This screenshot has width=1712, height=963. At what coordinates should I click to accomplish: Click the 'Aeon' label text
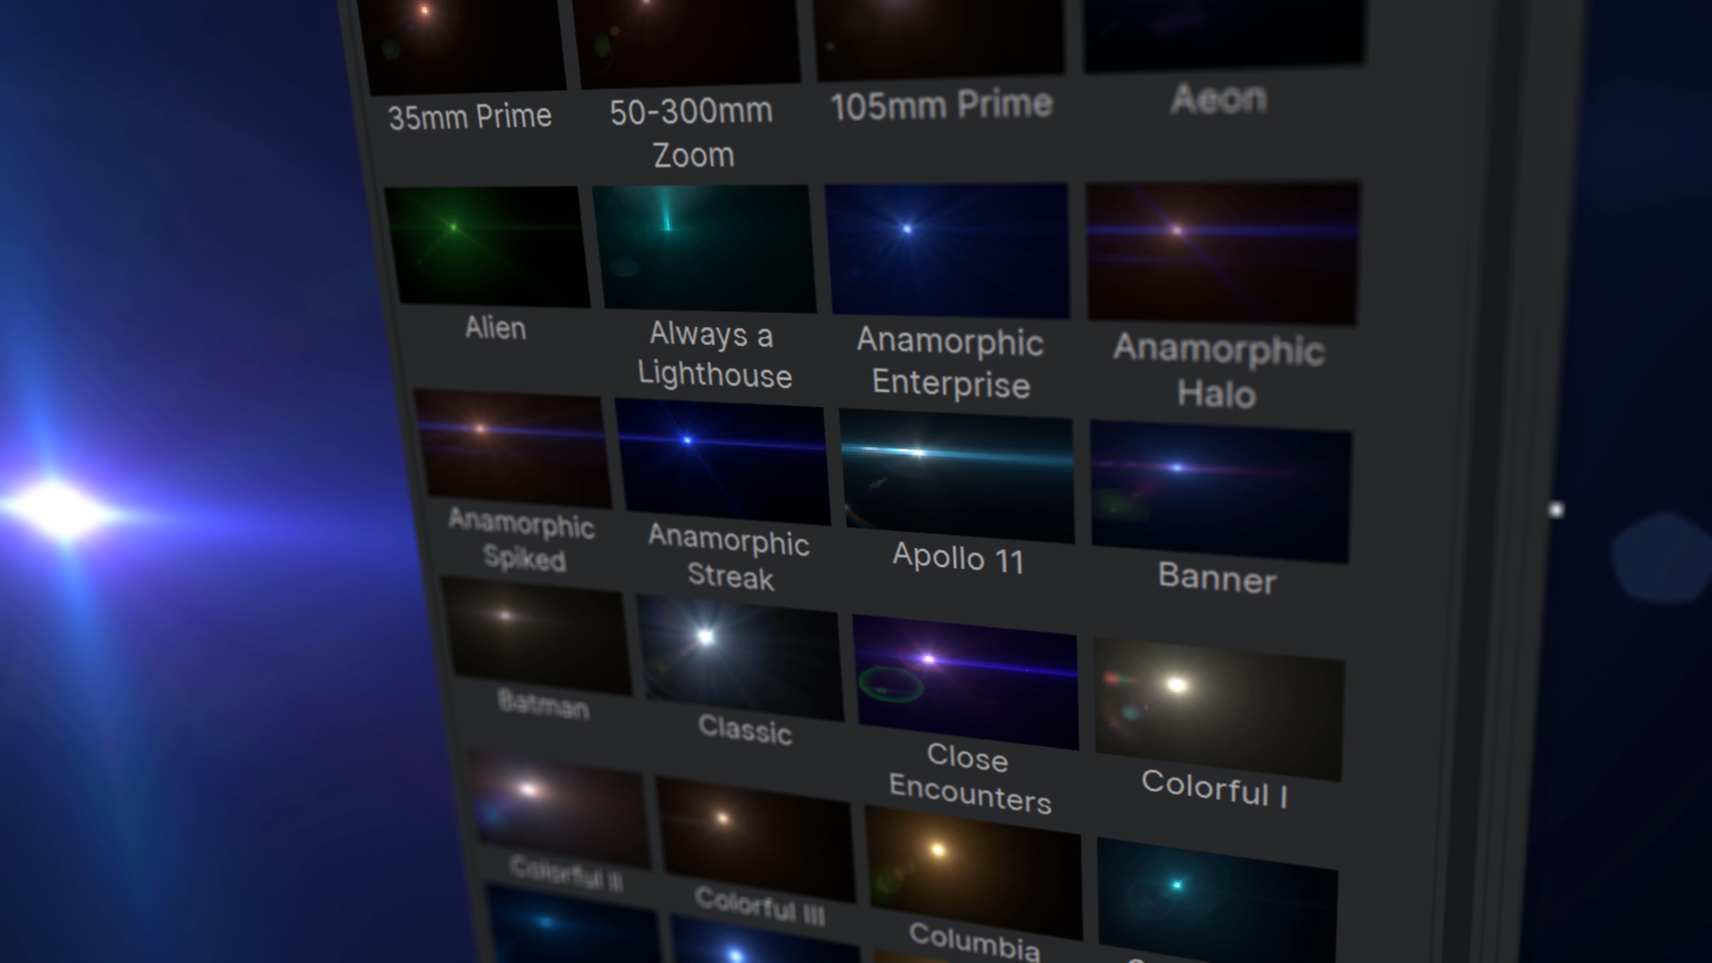point(1219,98)
